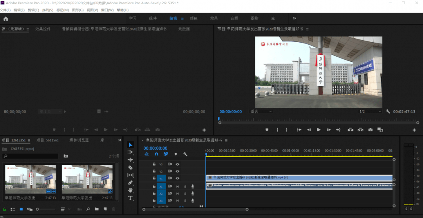This screenshot has width=423, height=218.
Task: Add marker in the Program Monitor
Action: point(267,130)
